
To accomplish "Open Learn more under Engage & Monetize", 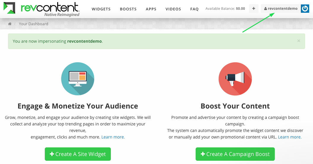I will [113, 137].
